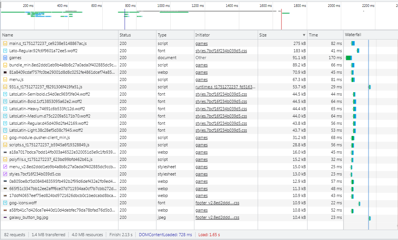Click the red Load marker in overview timeline
The width and height of the screenshot is (398, 240).
point(281,19)
